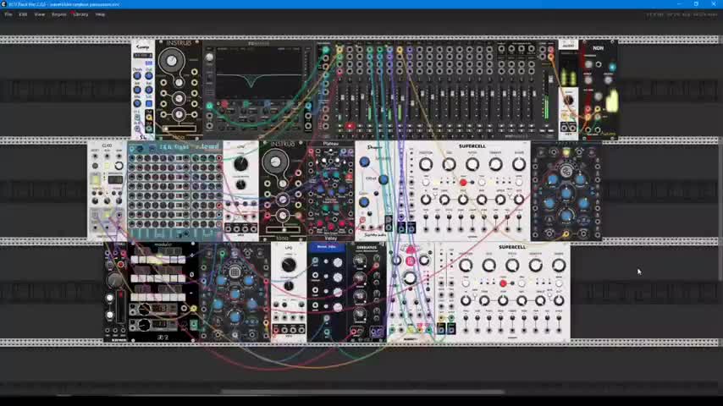Click the green button on the modular sequencer
This screenshot has height=406, width=723.
(194, 325)
